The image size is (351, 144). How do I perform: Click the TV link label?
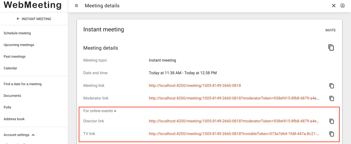[89, 134]
